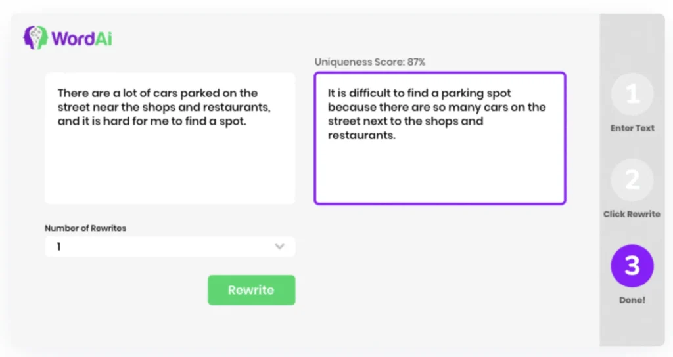Click the WordAi brain head logo icon
The image size is (673, 357).
point(35,37)
